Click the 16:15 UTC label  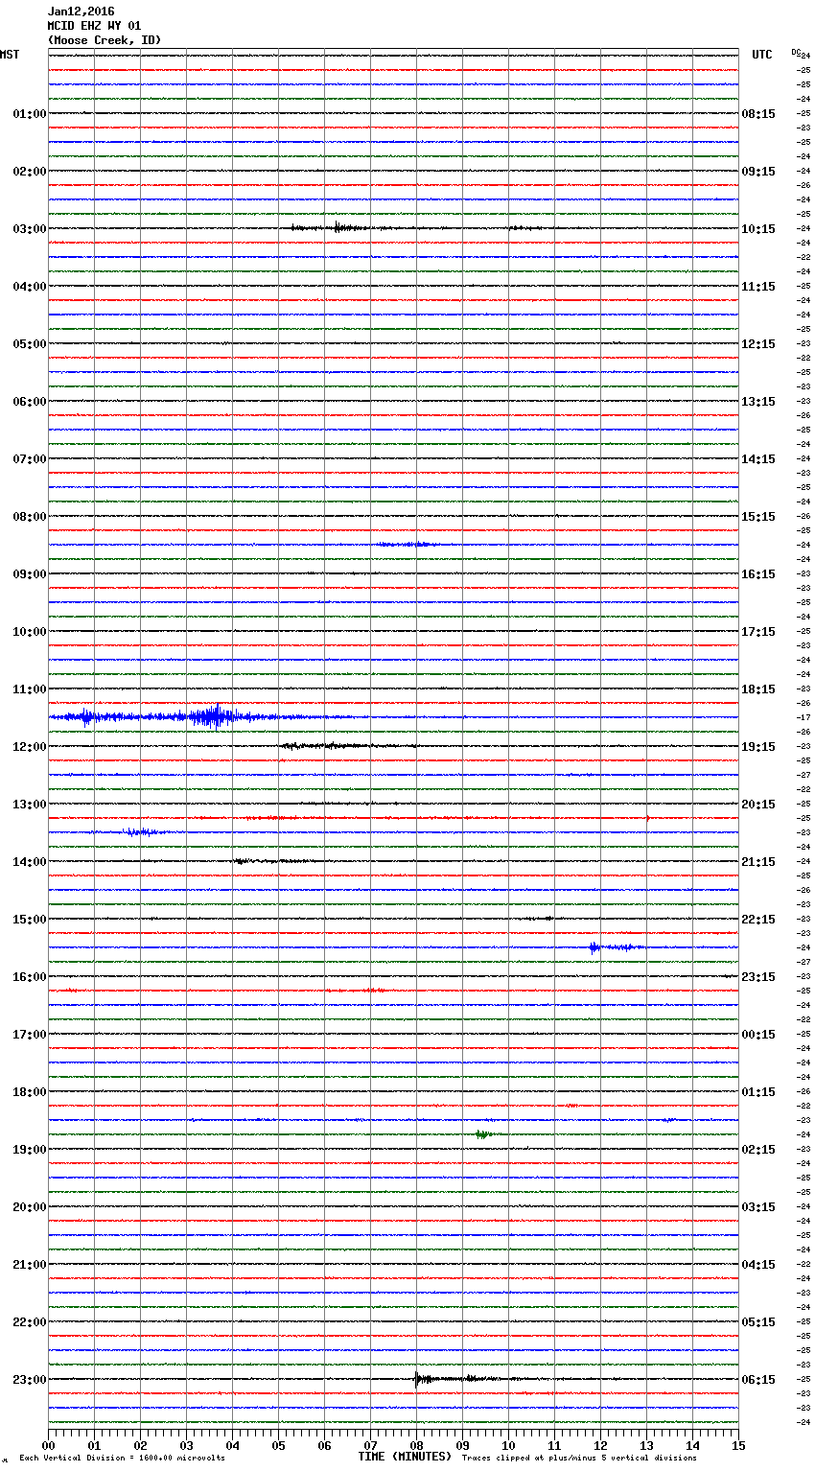(758, 574)
